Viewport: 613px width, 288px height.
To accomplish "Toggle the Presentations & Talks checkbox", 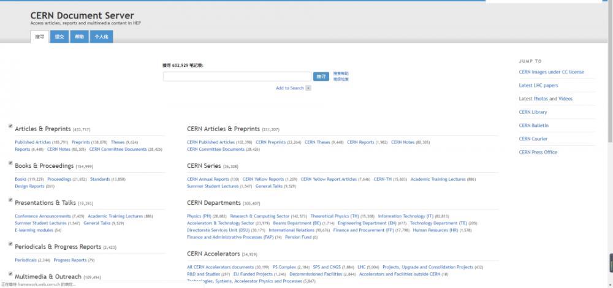I will point(10,200).
